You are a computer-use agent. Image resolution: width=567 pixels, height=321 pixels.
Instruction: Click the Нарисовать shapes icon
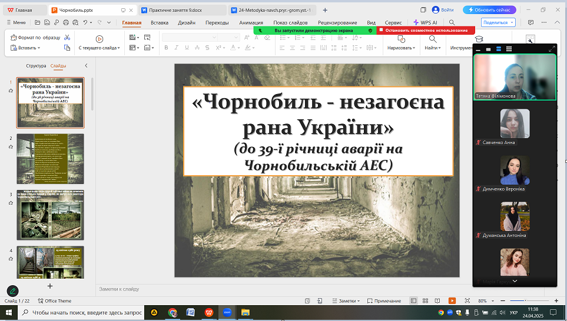[401, 39]
